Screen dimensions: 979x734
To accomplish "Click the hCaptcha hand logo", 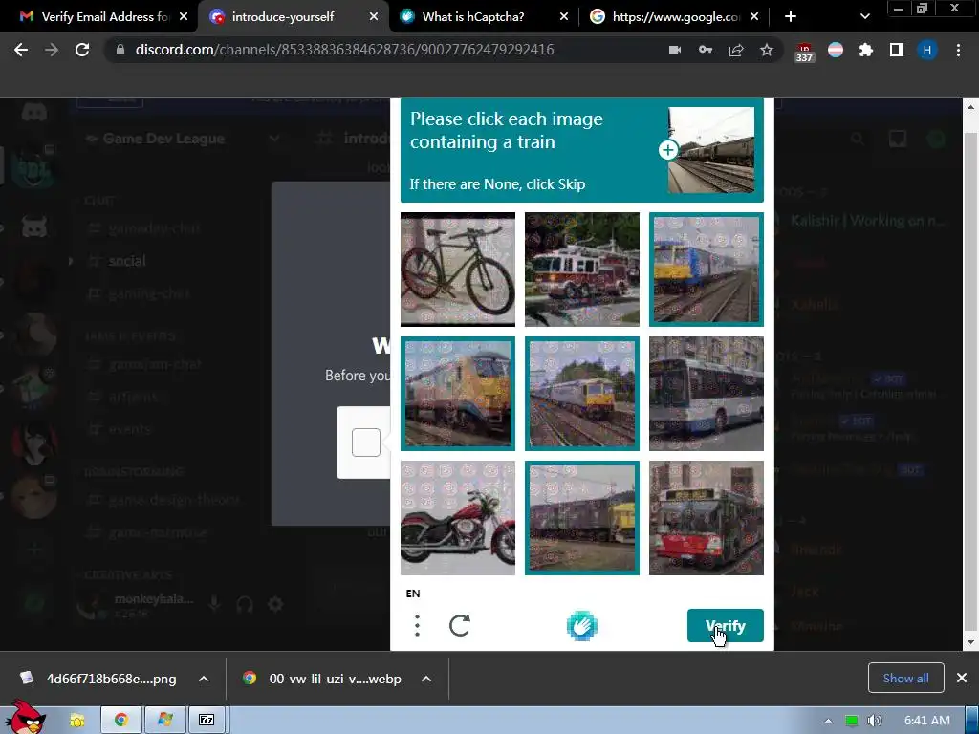I will pos(582,626).
